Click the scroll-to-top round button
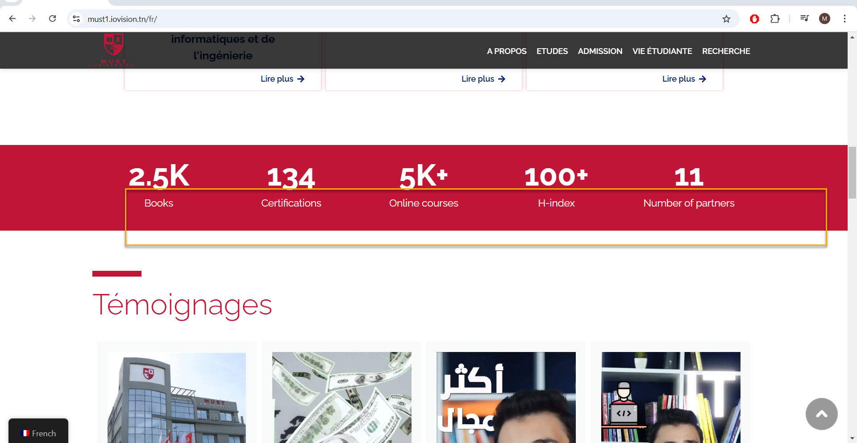857x443 pixels. [821, 414]
